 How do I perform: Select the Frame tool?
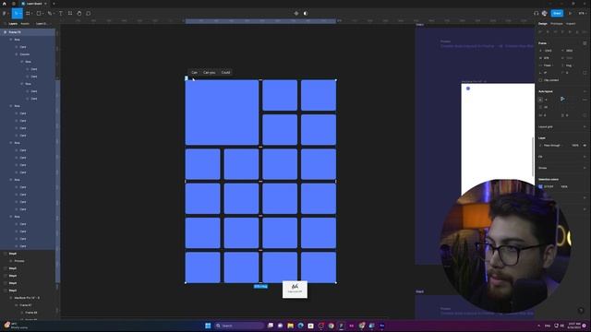click(x=29, y=13)
